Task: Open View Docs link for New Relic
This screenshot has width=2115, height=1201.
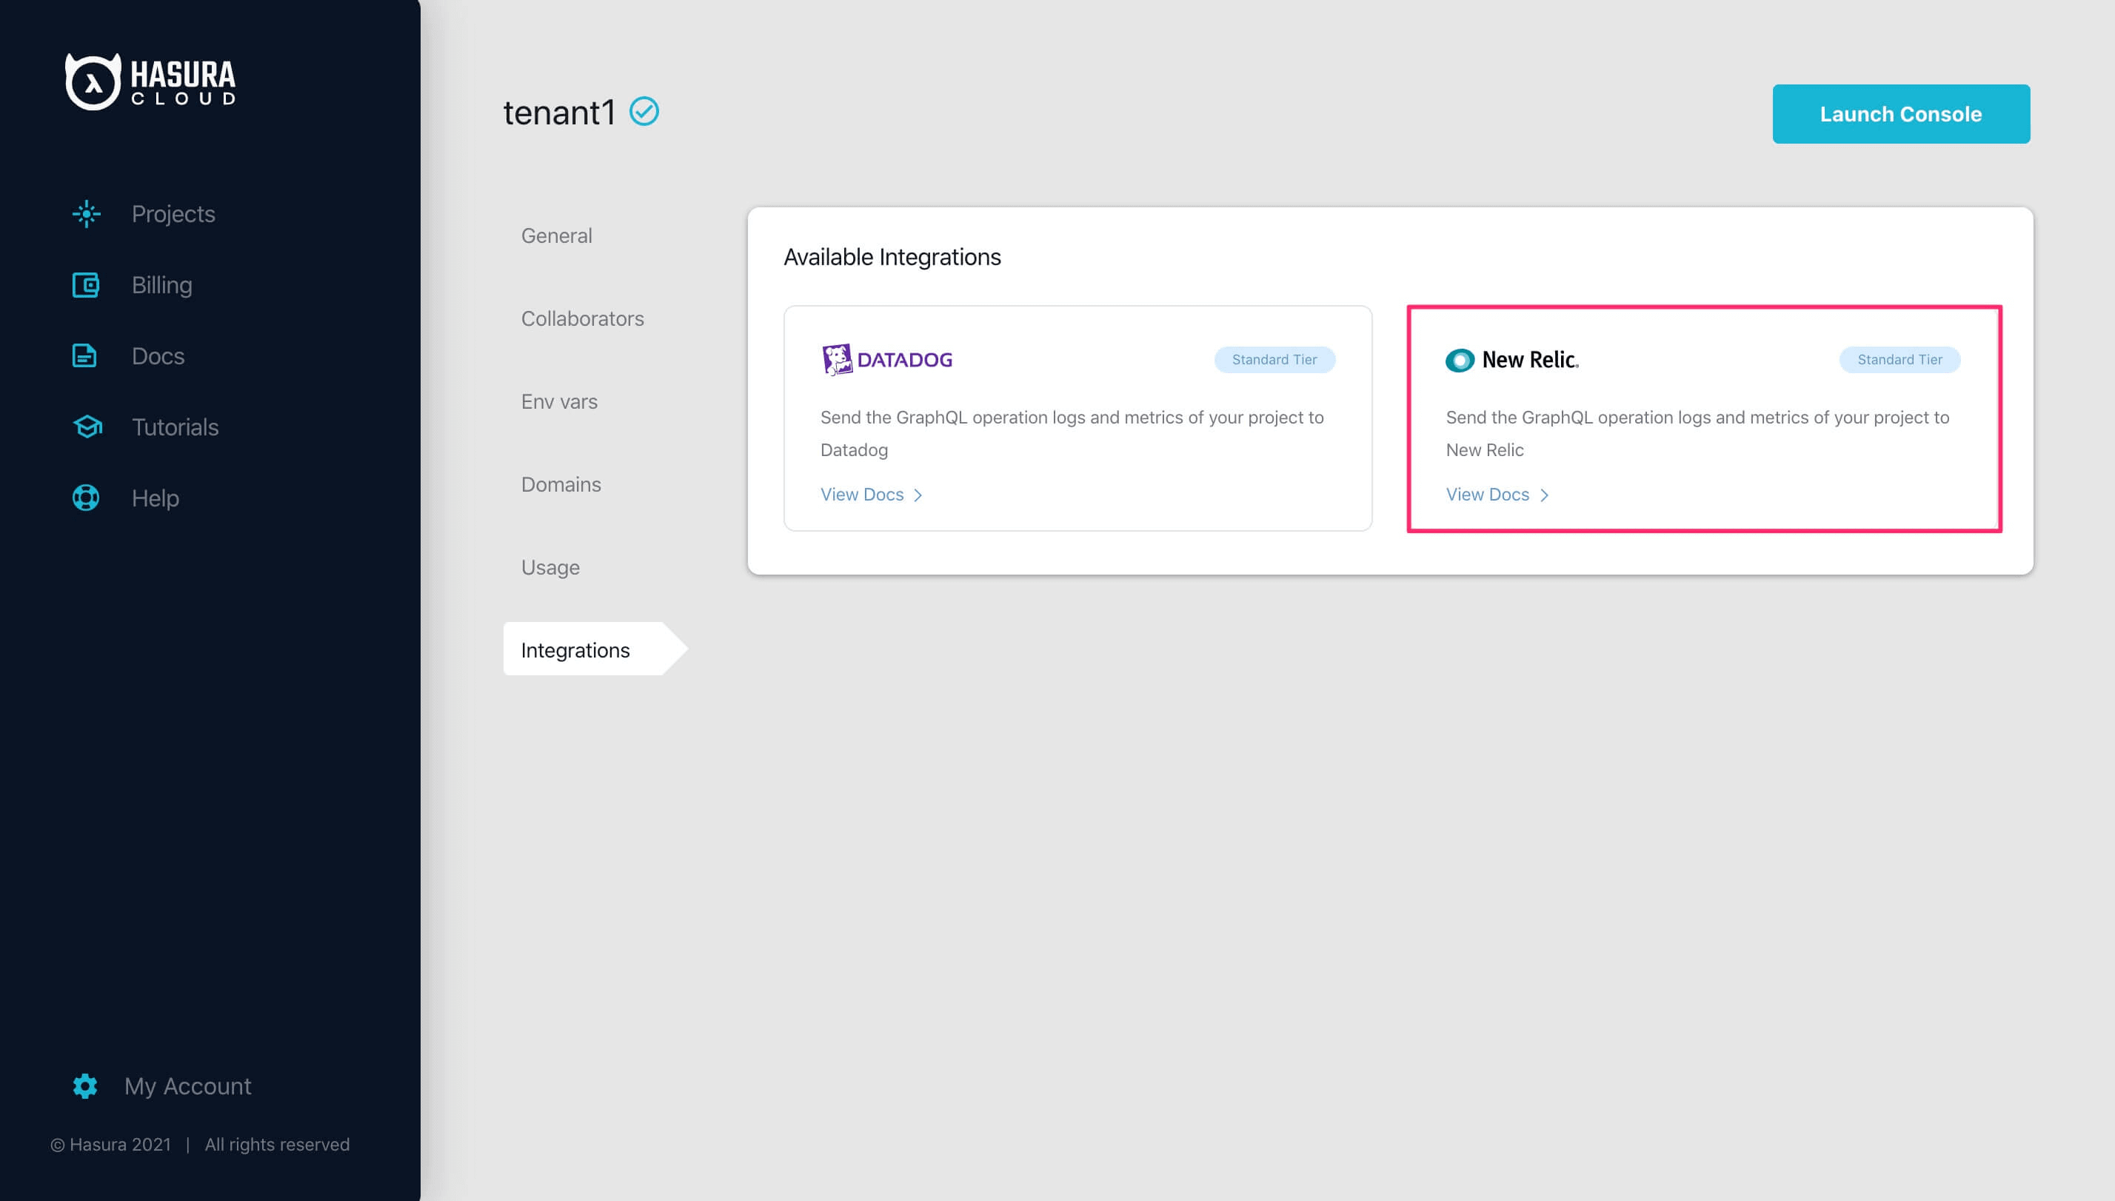Action: [1486, 494]
